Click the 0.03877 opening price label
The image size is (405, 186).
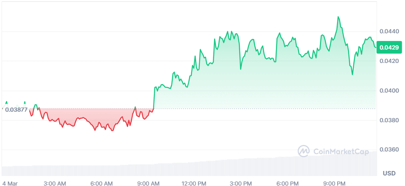pos(16,109)
